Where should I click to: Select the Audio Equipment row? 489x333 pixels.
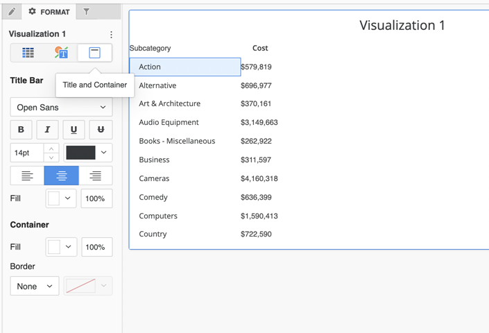click(x=169, y=123)
